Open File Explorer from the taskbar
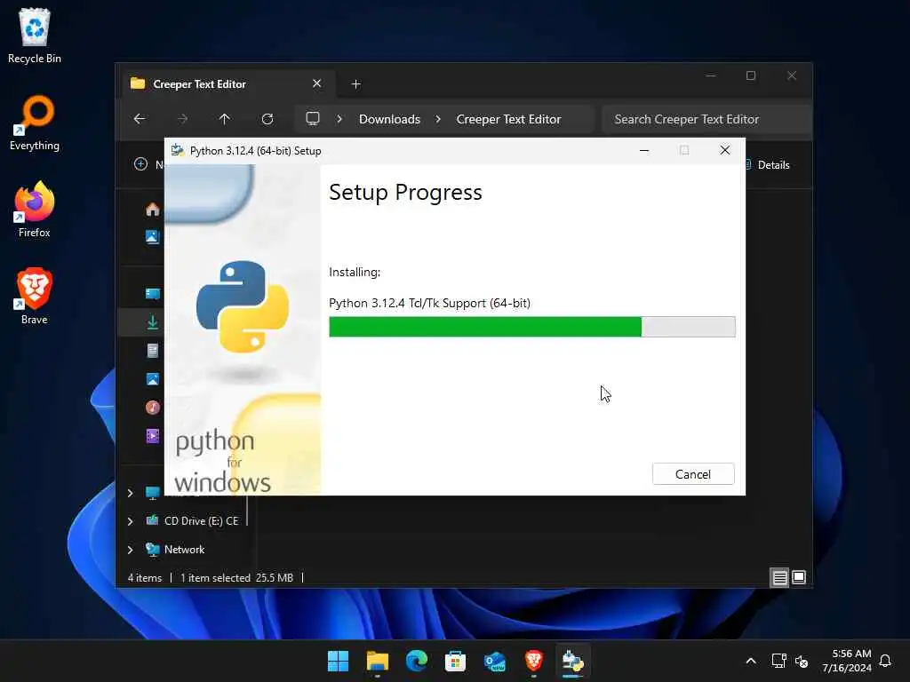This screenshot has height=682, width=910. (377, 661)
